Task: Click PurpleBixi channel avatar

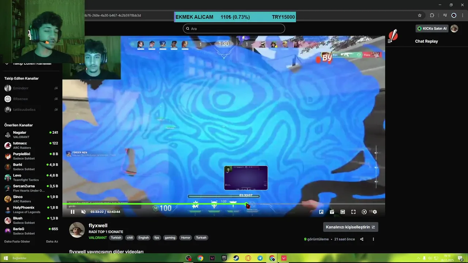Action: click(8, 156)
